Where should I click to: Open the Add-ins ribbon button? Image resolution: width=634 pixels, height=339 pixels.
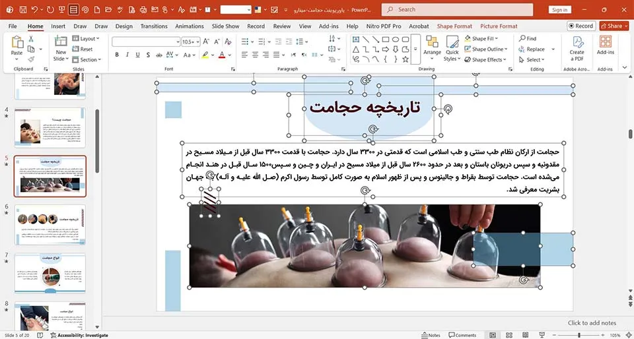(x=606, y=46)
